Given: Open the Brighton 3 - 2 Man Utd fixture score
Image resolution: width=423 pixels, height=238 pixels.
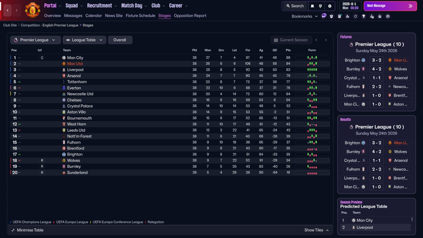Looking at the screenshot, I should pos(377,60).
